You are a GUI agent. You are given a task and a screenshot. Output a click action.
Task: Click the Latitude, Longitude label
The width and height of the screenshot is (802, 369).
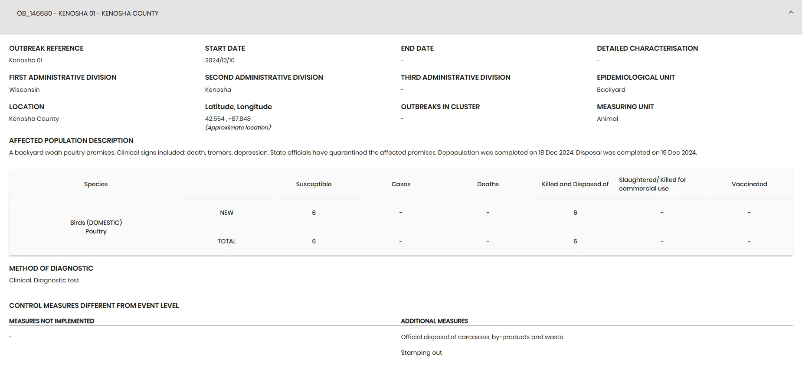tap(239, 107)
